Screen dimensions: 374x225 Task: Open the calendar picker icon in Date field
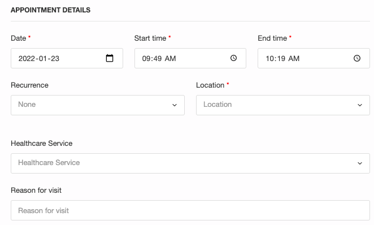[110, 58]
